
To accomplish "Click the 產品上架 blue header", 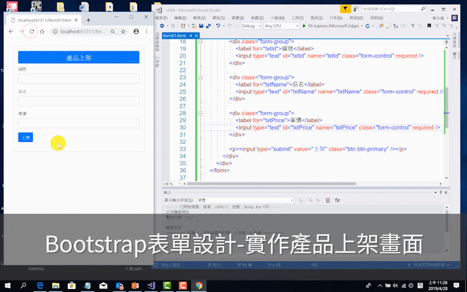I will pos(79,57).
